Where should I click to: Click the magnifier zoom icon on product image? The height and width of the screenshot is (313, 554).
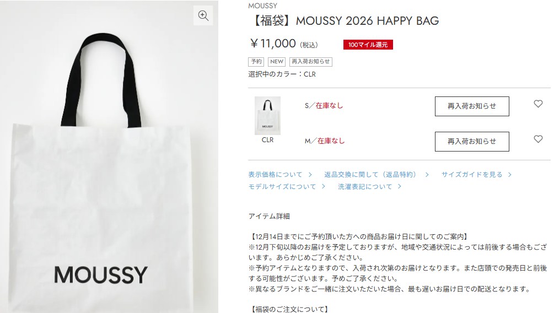pos(203,15)
